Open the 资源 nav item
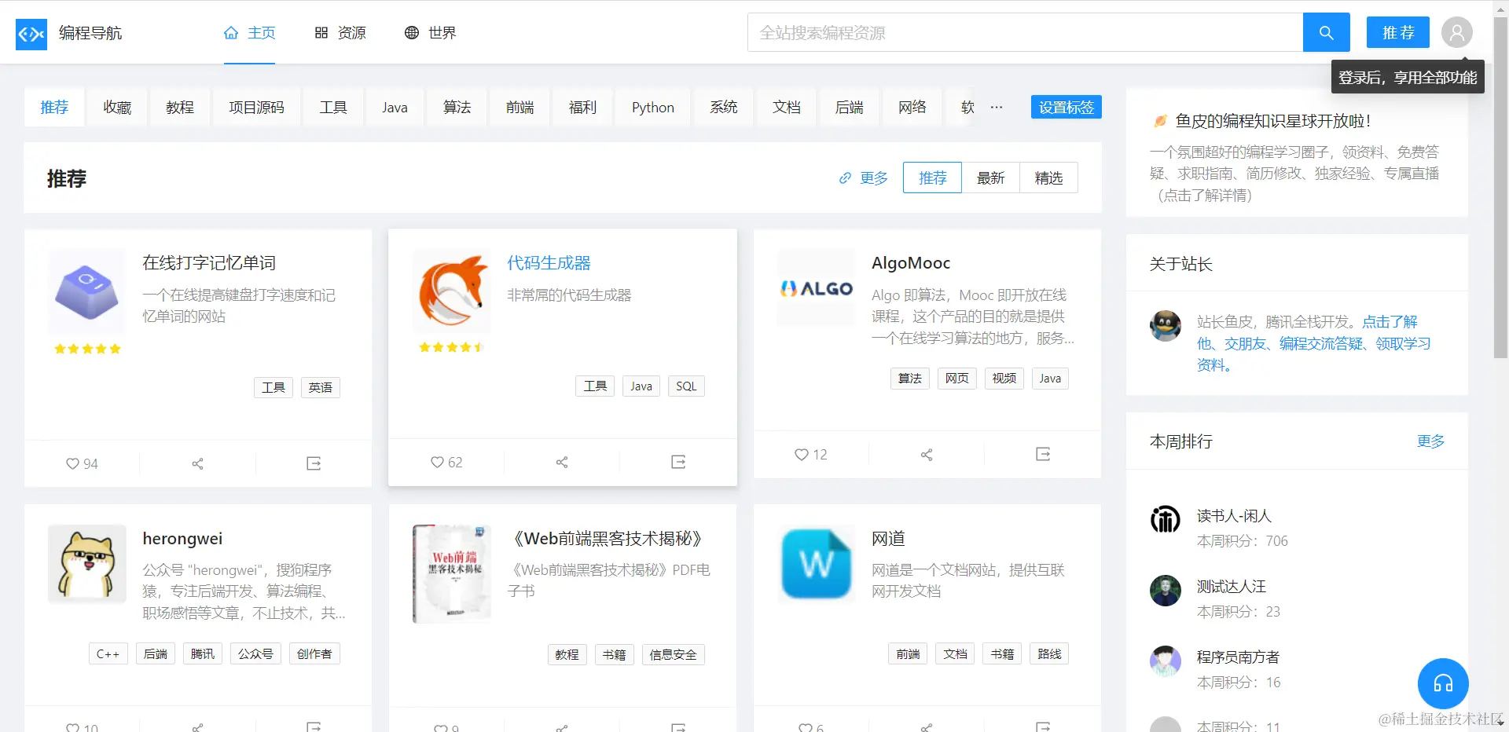Viewport: 1509px width, 732px height. 340,33
